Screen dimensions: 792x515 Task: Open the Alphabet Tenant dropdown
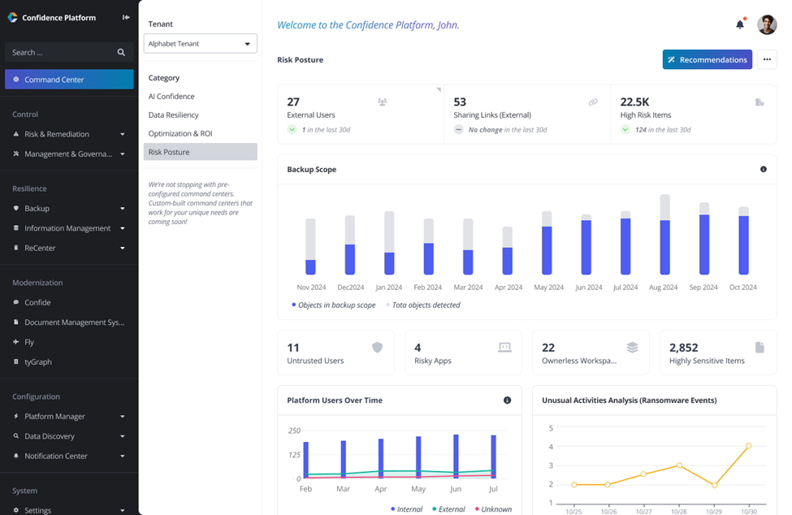pyautogui.click(x=200, y=43)
